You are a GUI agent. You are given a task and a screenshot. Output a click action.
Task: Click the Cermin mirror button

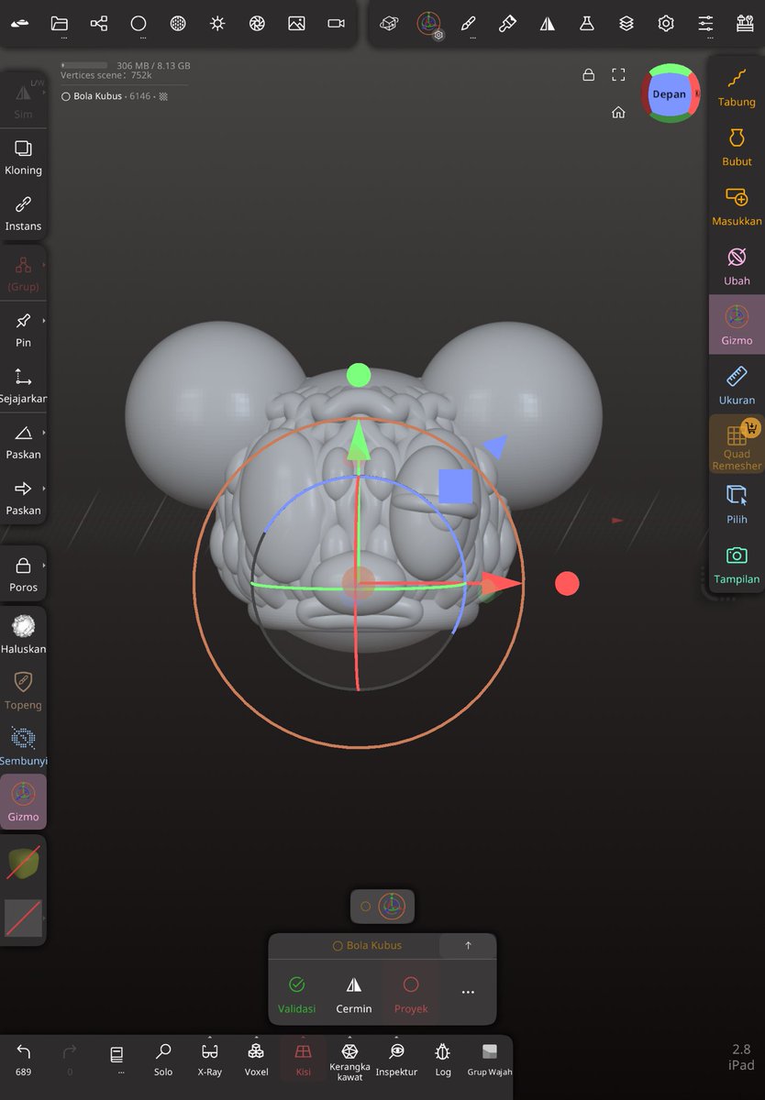[354, 995]
